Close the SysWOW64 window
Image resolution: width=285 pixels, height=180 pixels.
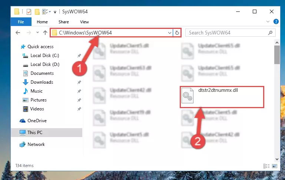(272, 11)
